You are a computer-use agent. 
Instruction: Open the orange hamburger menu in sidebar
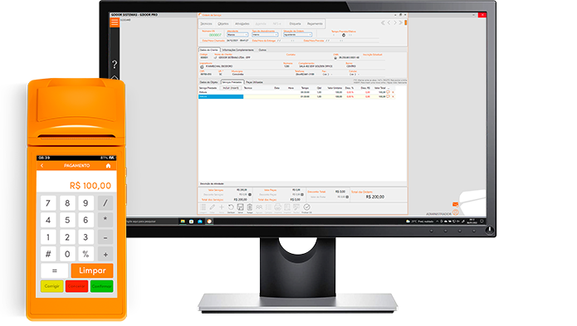click(x=115, y=22)
